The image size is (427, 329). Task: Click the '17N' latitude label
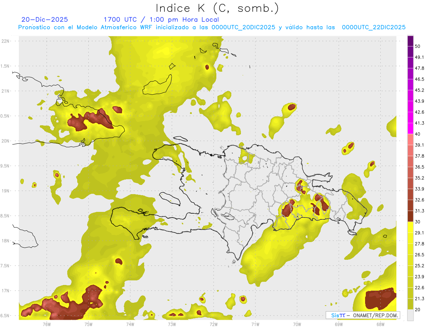coord(6,291)
